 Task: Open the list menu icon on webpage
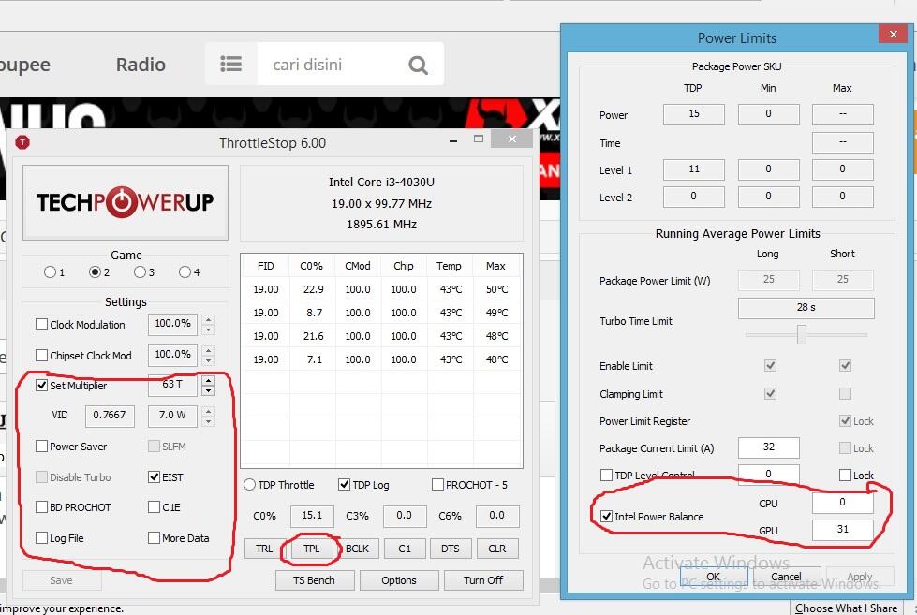pos(231,64)
